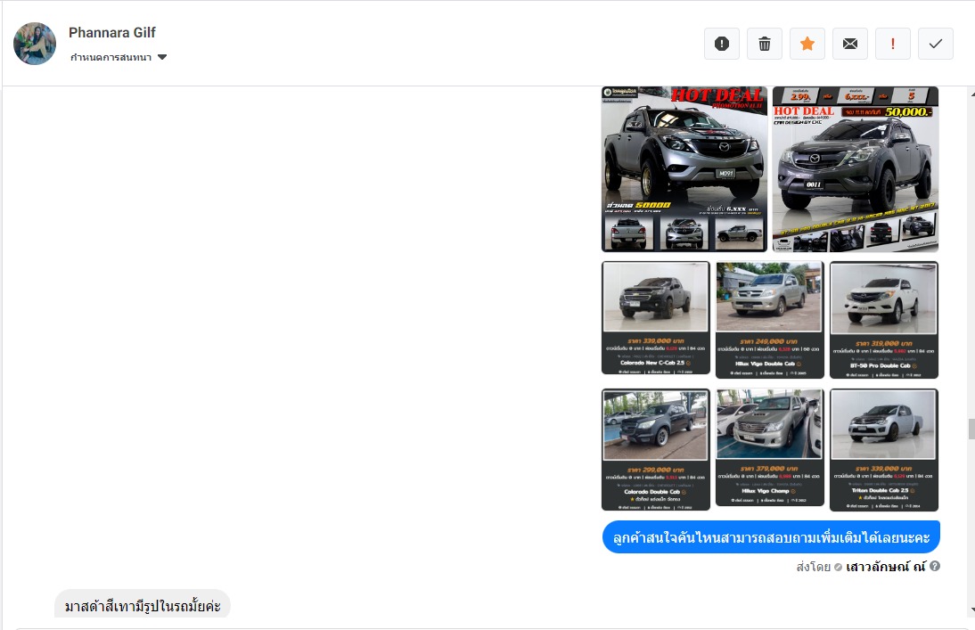
Task: Mark conversation done with checkmark icon
Action: (x=935, y=44)
